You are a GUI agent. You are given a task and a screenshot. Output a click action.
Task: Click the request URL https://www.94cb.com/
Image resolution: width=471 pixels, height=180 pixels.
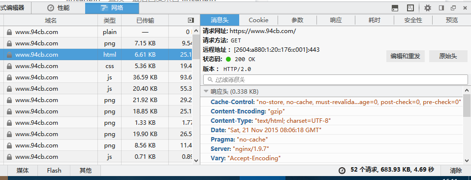(x=263, y=31)
